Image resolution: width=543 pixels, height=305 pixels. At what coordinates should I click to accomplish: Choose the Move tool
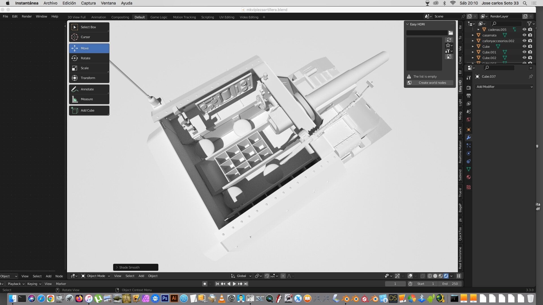click(89, 48)
